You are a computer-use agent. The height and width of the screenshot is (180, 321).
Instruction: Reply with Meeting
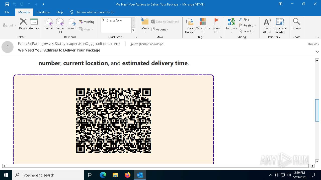(87, 22)
